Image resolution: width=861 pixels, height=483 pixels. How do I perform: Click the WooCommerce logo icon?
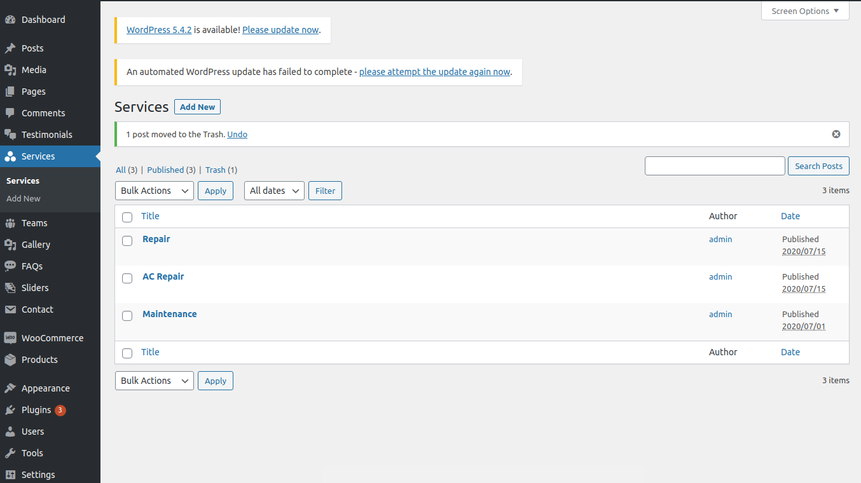pyautogui.click(x=10, y=338)
